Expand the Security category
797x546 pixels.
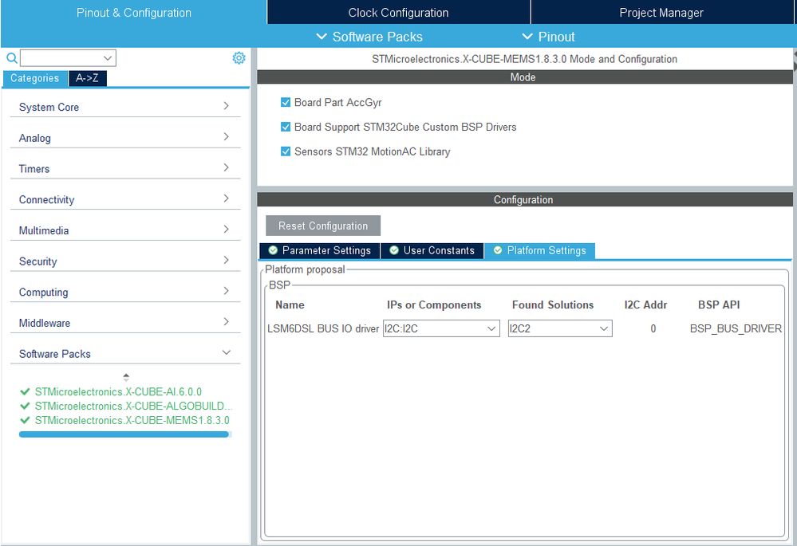coord(125,261)
